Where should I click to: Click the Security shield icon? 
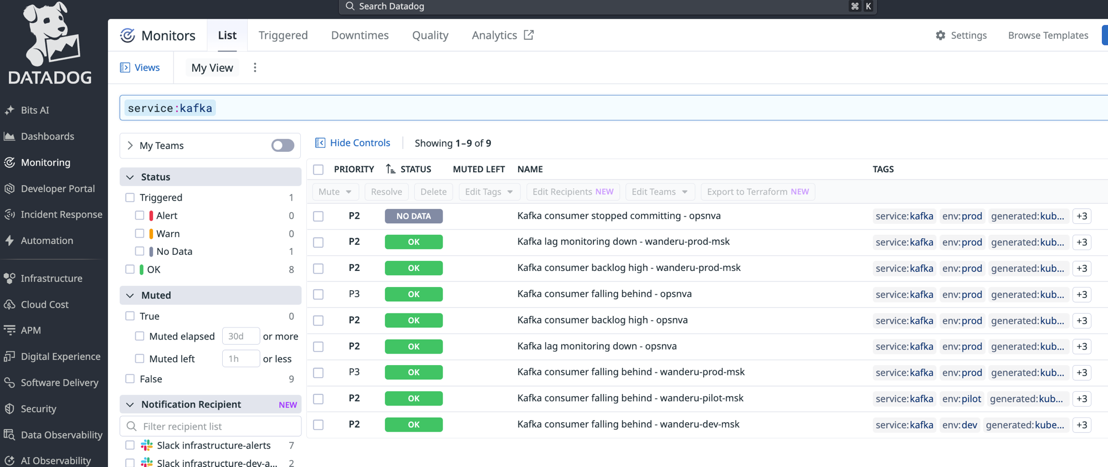9,408
